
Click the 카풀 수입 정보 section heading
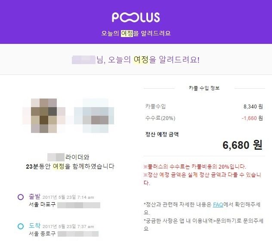[x=204, y=88]
